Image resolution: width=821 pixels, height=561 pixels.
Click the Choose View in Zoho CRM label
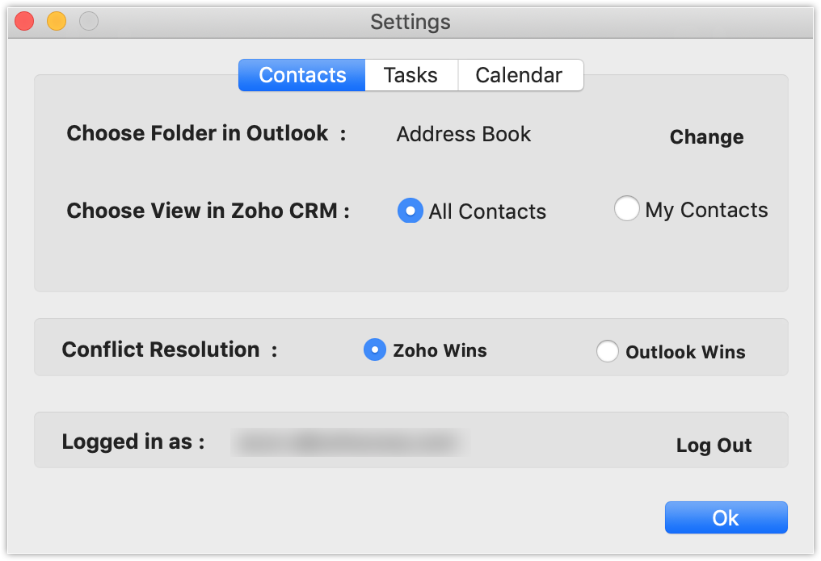point(208,211)
